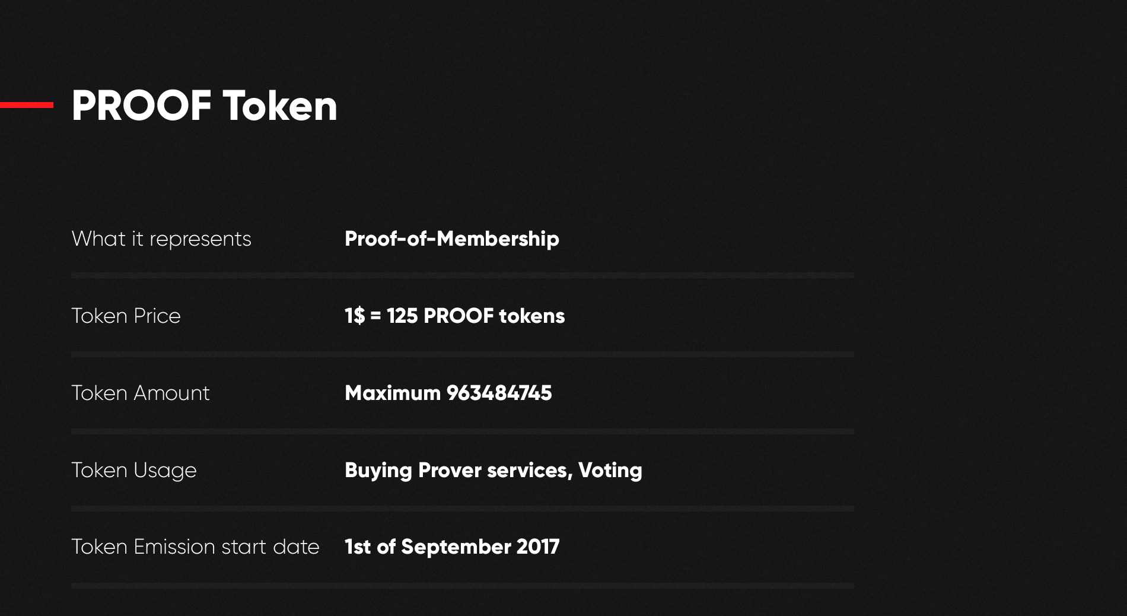Click the divider below the Token Usage row
This screenshot has height=616, width=1127.
click(463, 509)
